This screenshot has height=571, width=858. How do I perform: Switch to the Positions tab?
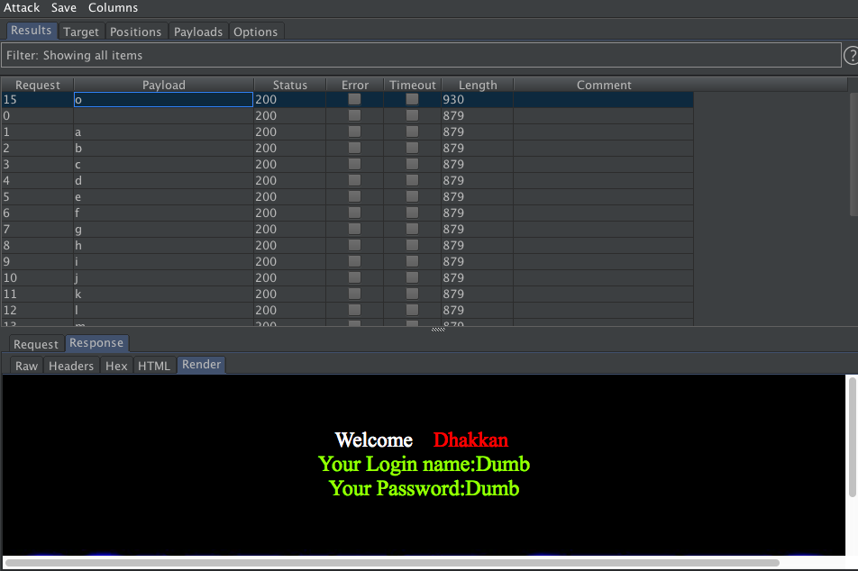pos(136,32)
